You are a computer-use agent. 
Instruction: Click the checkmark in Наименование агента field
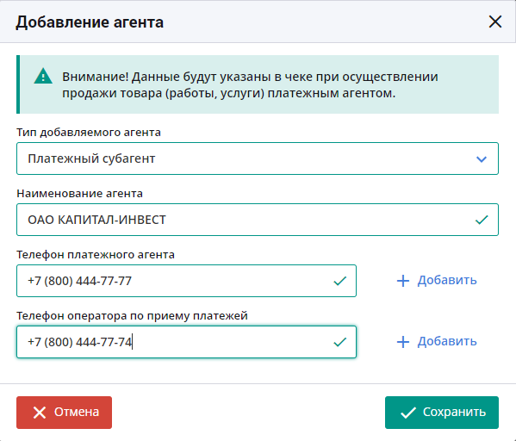[x=482, y=220]
